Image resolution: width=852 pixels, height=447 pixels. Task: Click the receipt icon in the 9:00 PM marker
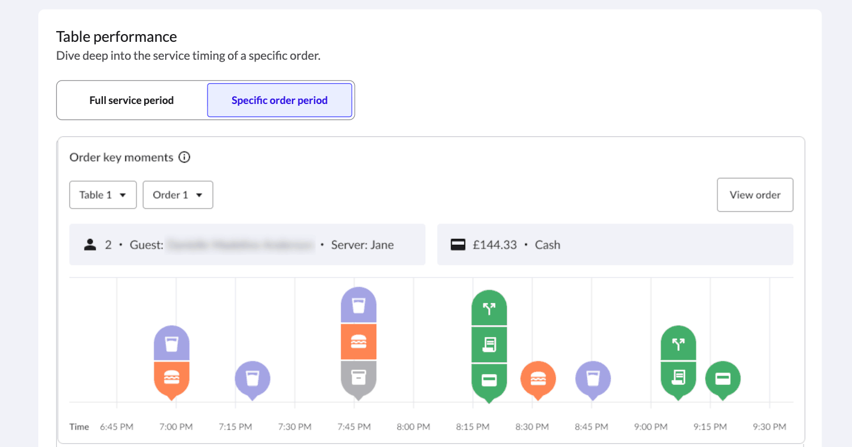click(678, 378)
